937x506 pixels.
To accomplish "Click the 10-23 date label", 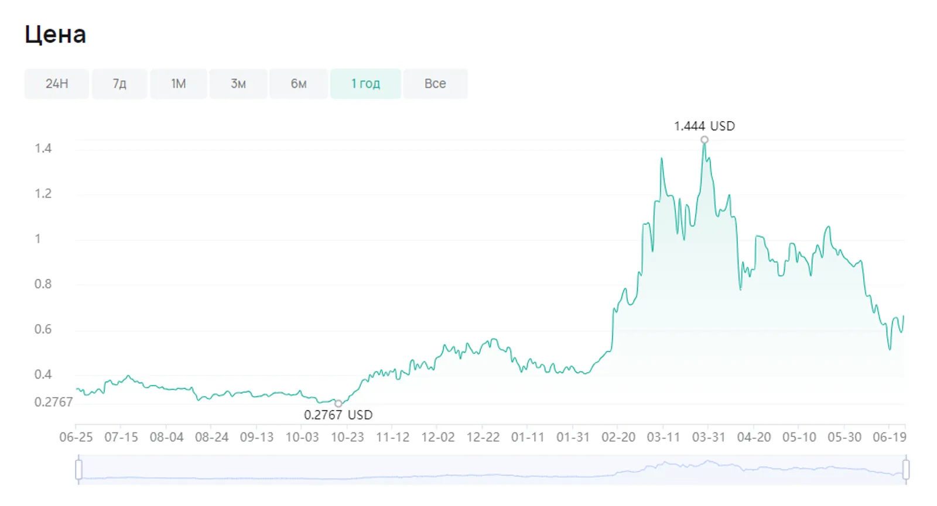I will tap(347, 437).
